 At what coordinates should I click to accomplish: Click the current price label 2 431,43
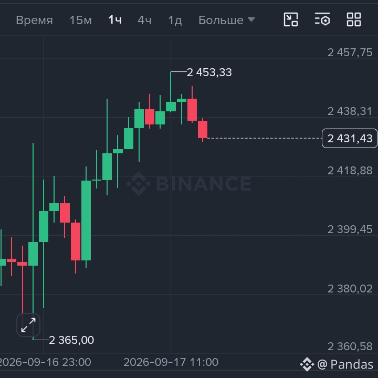tap(350, 139)
